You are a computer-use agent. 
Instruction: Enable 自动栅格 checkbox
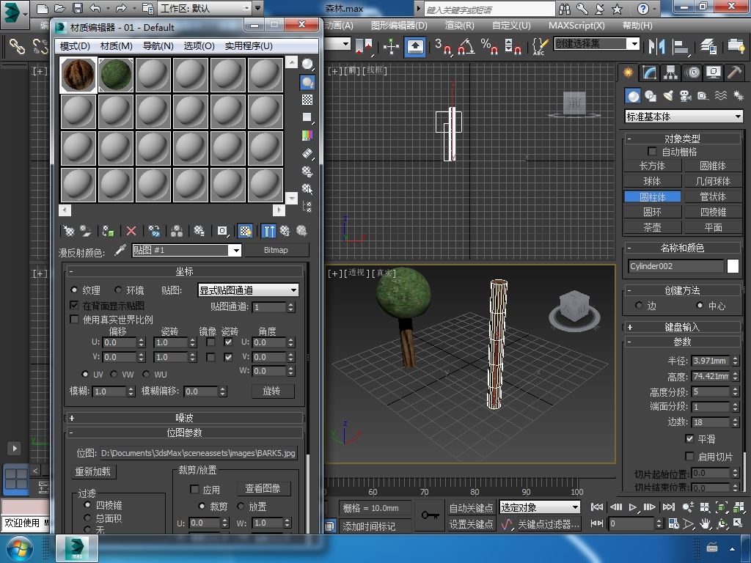click(652, 151)
